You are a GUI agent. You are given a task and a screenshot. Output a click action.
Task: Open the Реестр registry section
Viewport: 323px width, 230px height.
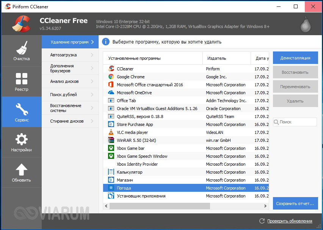21,82
